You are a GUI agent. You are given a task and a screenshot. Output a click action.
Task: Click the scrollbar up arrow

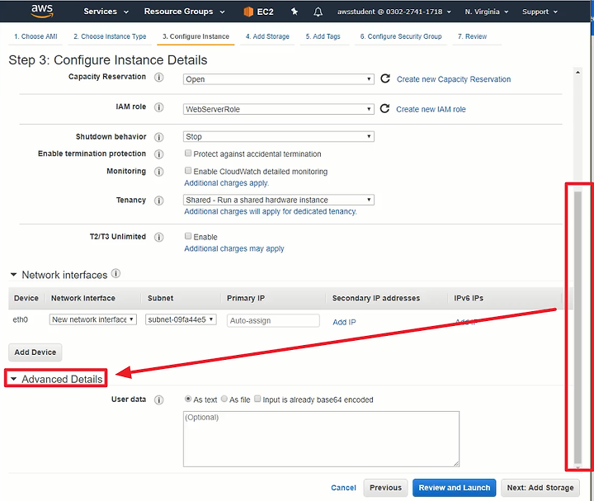point(577,72)
